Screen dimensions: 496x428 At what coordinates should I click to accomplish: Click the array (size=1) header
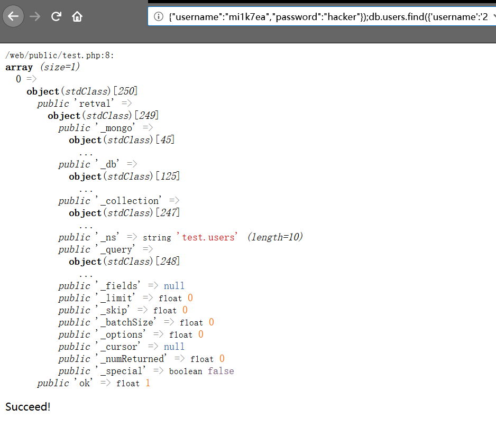pyautogui.click(x=42, y=67)
